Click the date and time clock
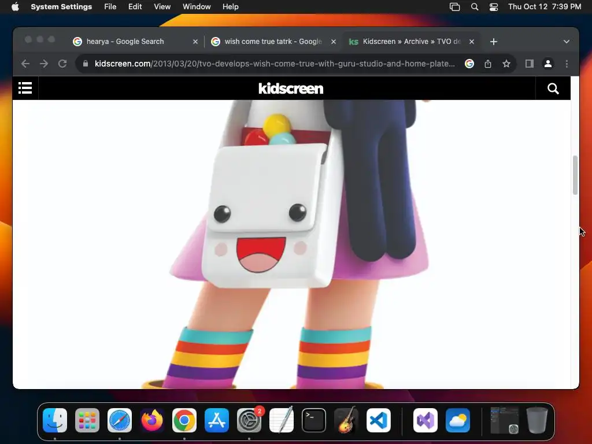The image size is (592, 444). tap(545, 7)
